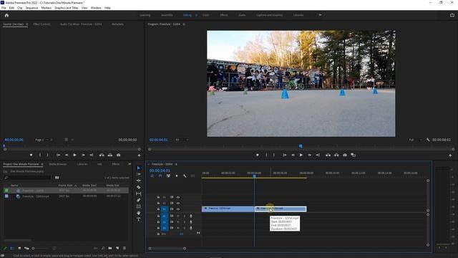Toggle the A1 track lock
This screenshot has width=458, height=258.
click(158, 216)
